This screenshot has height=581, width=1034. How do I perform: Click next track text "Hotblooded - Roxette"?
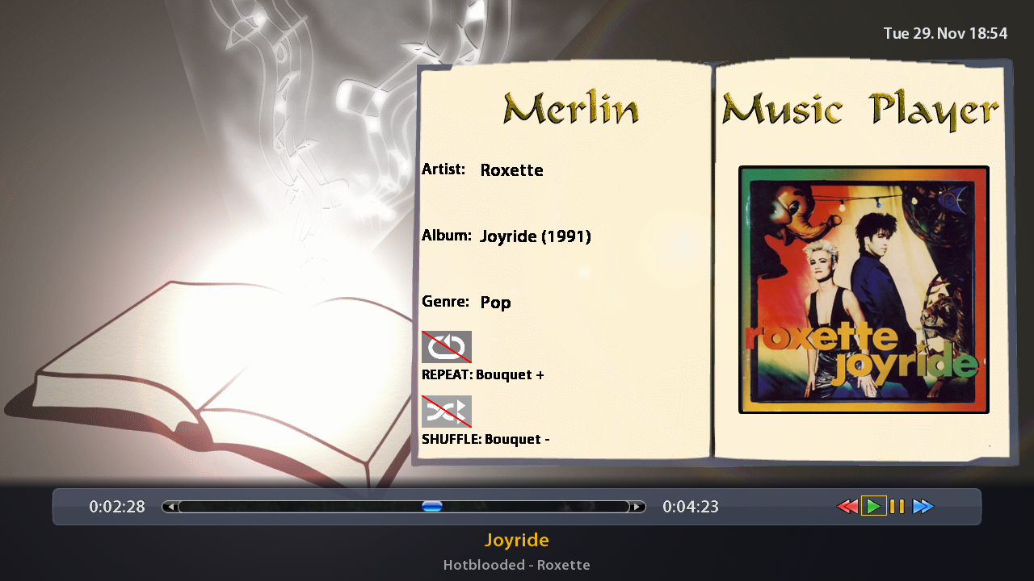coord(516,565)
